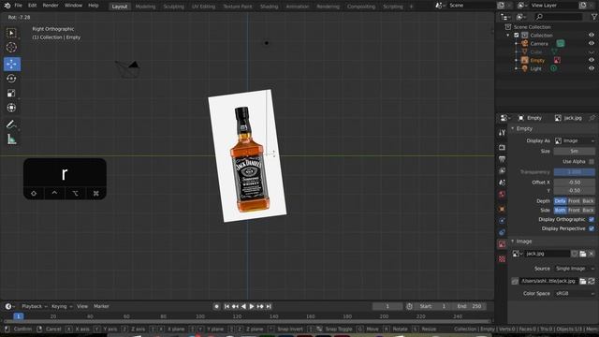Collapse the Collection tree in outliner
This screenshot has height=337, width=599.
click(x=508, y=36)
